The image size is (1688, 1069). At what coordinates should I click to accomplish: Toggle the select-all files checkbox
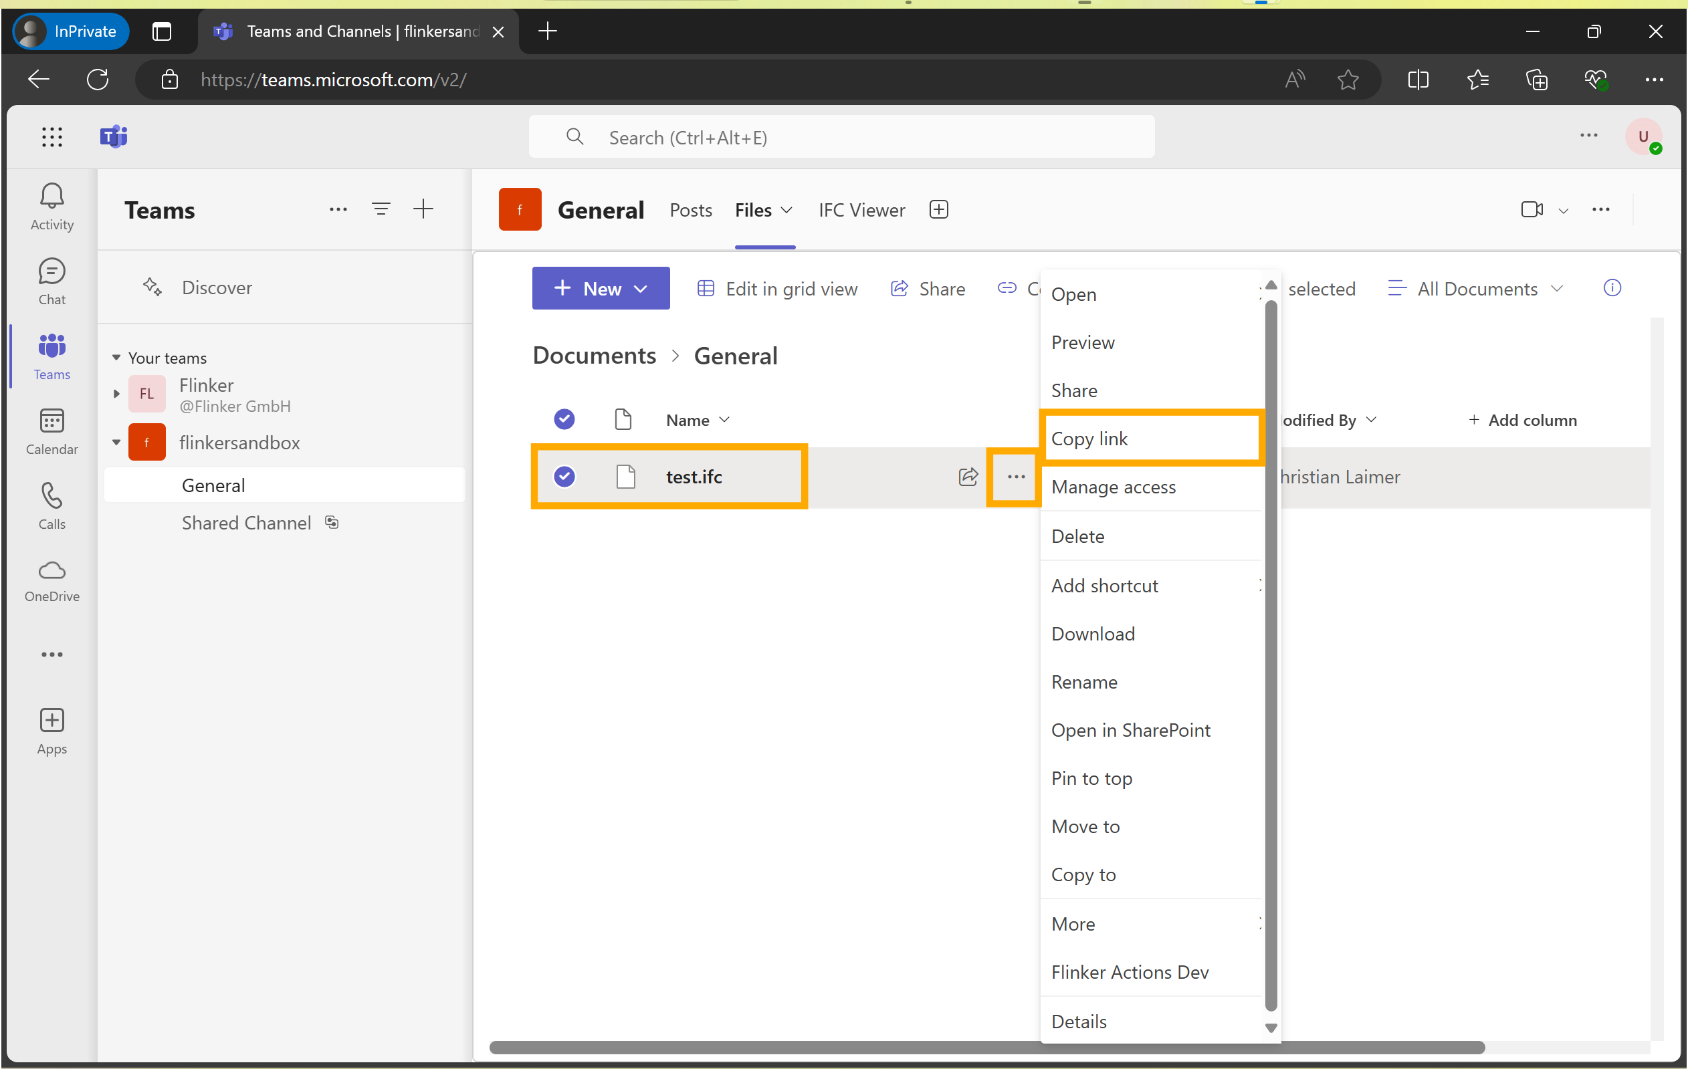point(564,420)
